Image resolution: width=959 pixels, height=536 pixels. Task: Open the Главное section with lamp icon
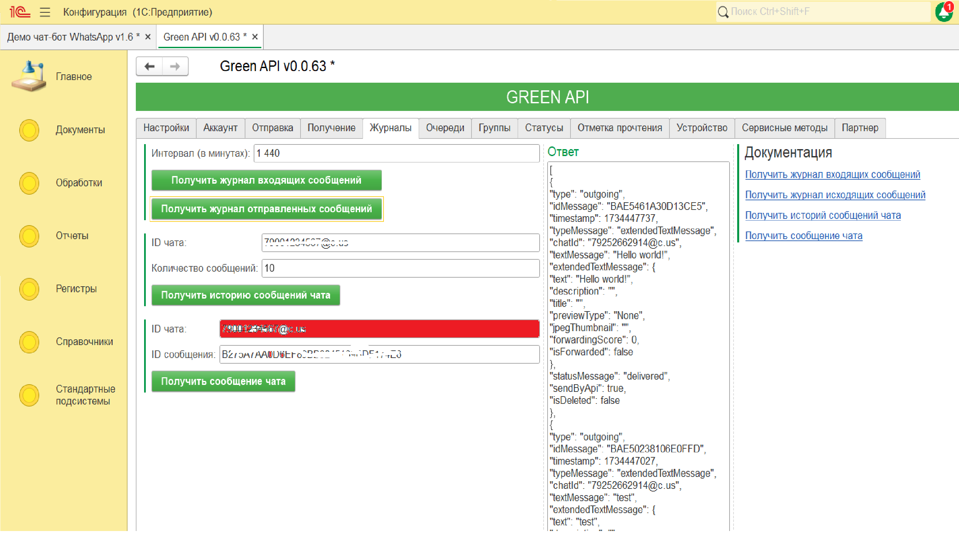pyautogui.click(x=29, y=76)
